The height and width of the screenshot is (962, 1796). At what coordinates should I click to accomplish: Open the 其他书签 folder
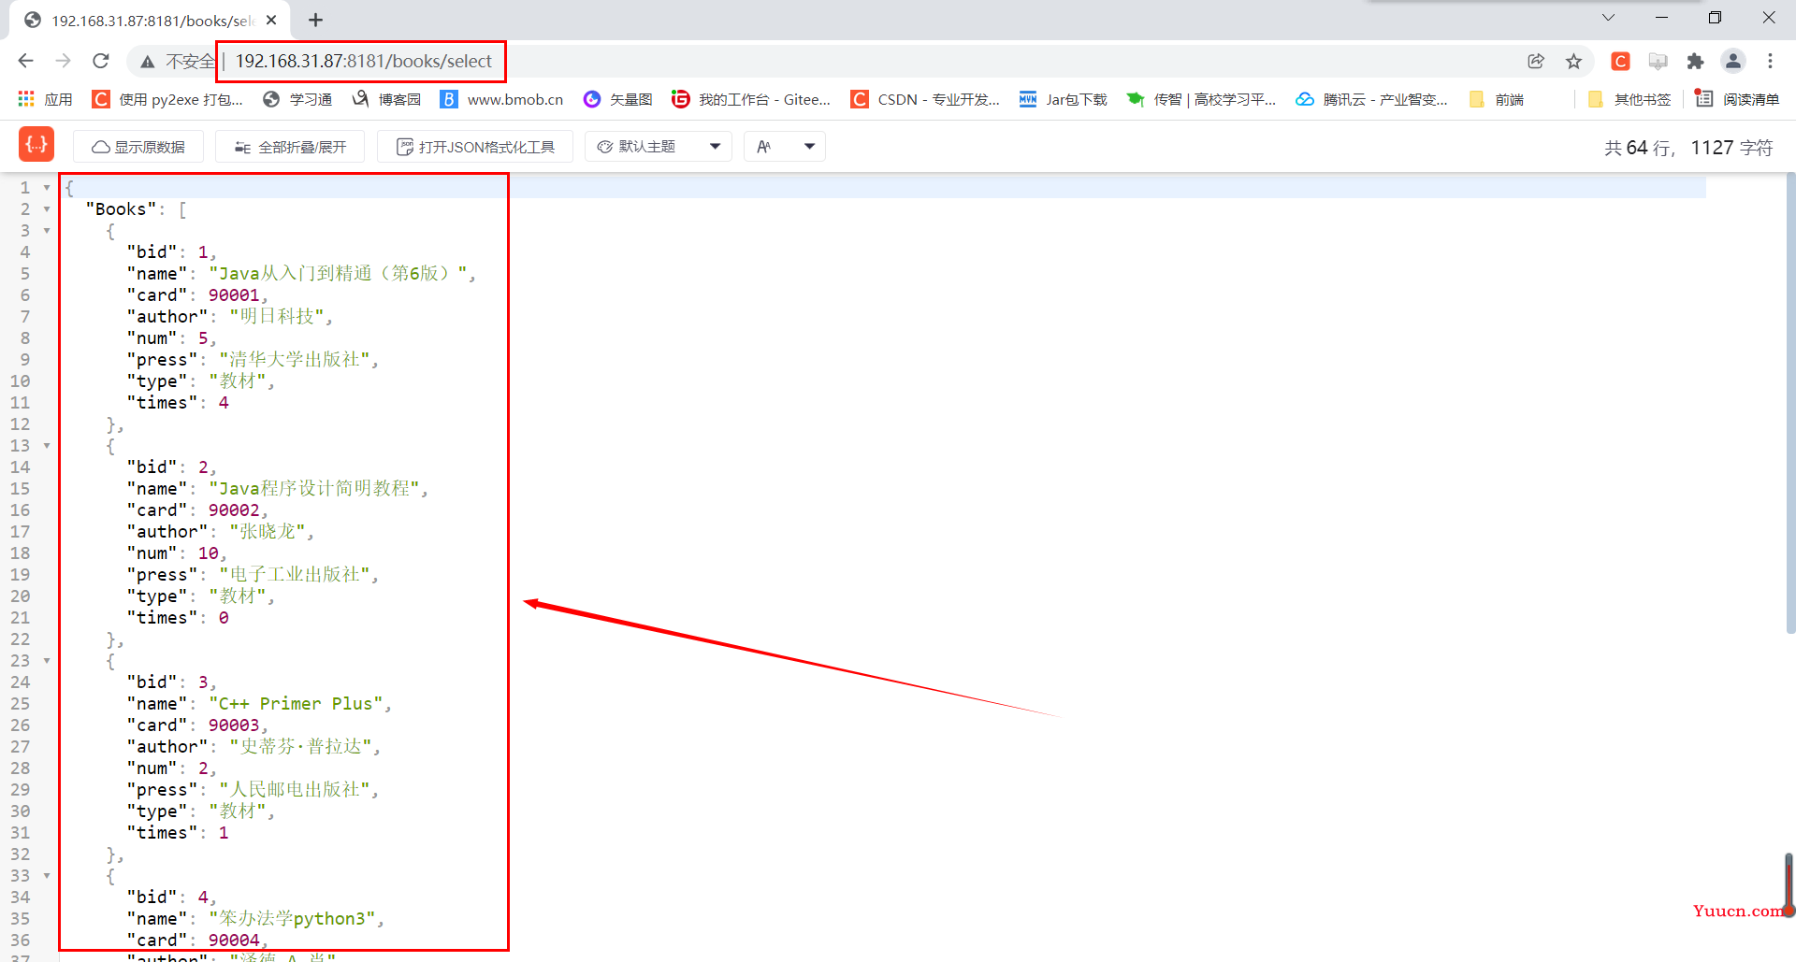1629,99
